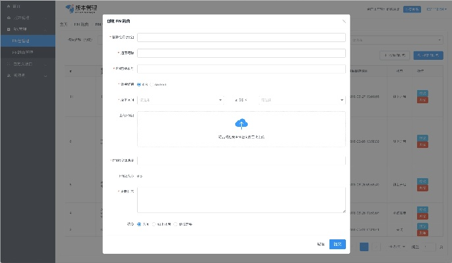The height and width of the screenshot is (263, 452).
Task: Click the first text input field in the dialog
Action: [x=241, y=38]
